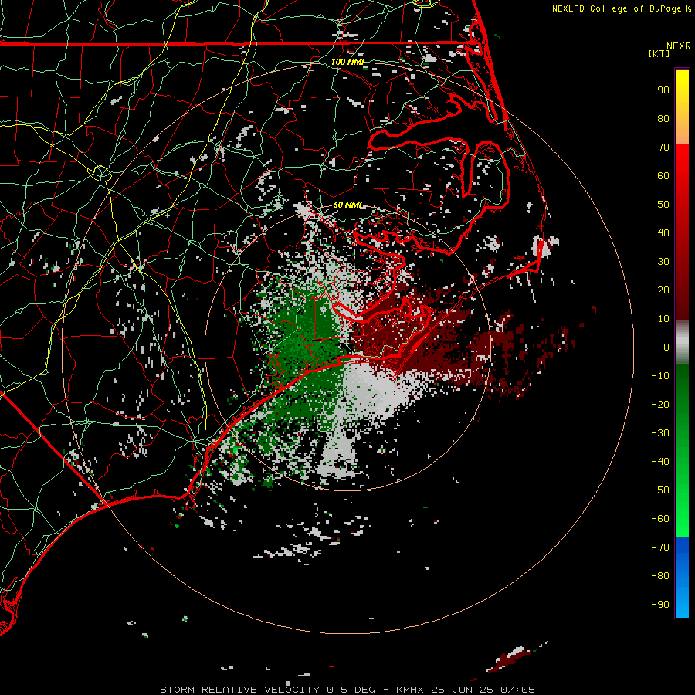Click the [KT] units label

(x=659, y=53)
